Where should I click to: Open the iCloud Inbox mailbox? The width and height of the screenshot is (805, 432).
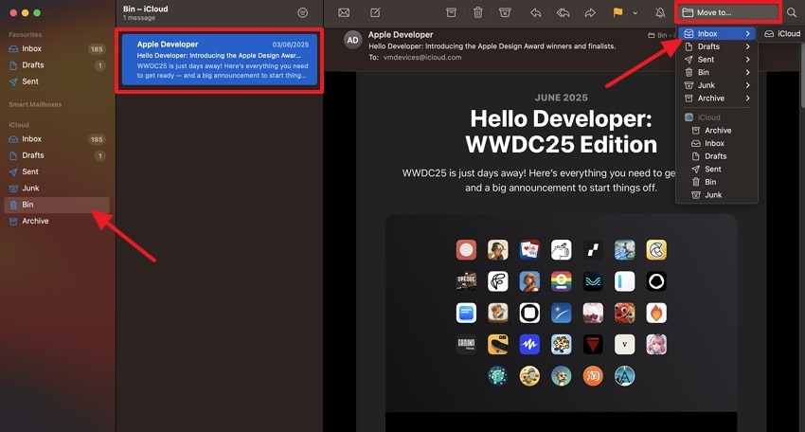tap(57, 139)
